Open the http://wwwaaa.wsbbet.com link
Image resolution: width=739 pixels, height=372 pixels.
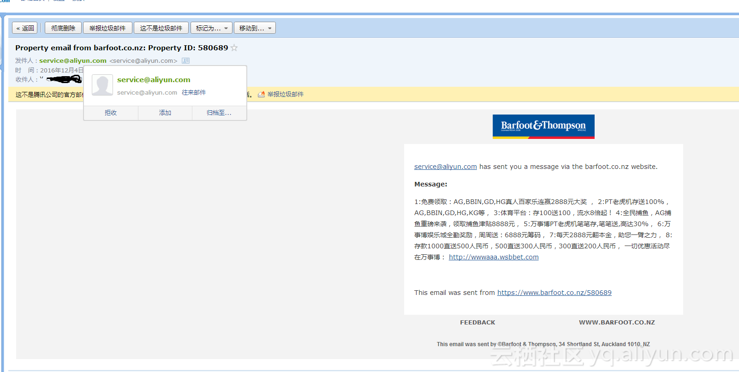pos(494,257)
